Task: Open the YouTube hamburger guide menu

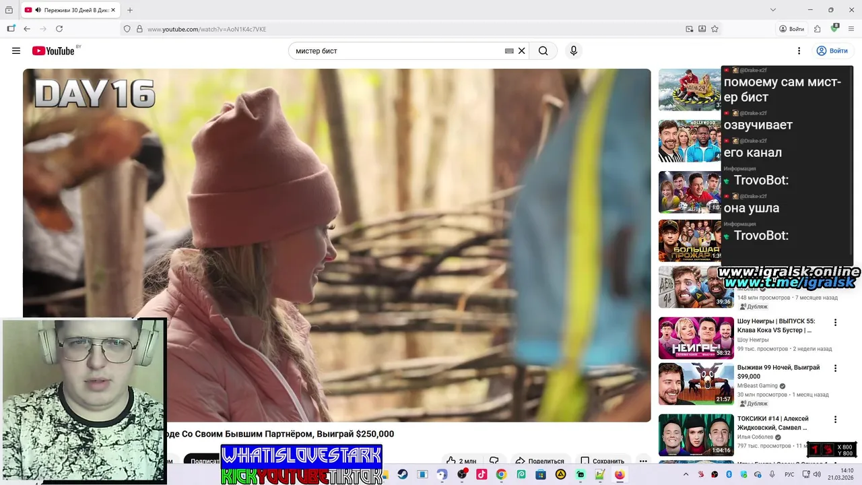Action: pyautogui.click(x=16, y=51)
